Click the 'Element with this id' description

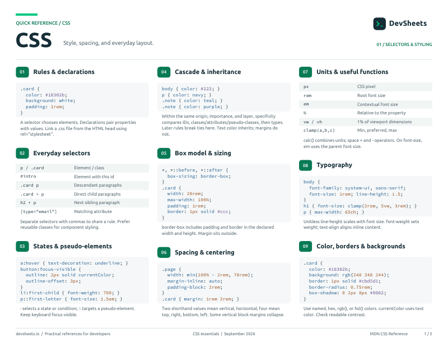(94, 177)
